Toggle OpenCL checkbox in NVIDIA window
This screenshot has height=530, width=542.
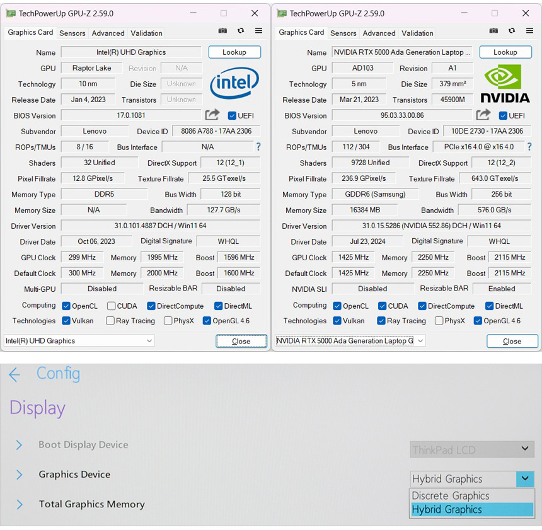[337, 306]
